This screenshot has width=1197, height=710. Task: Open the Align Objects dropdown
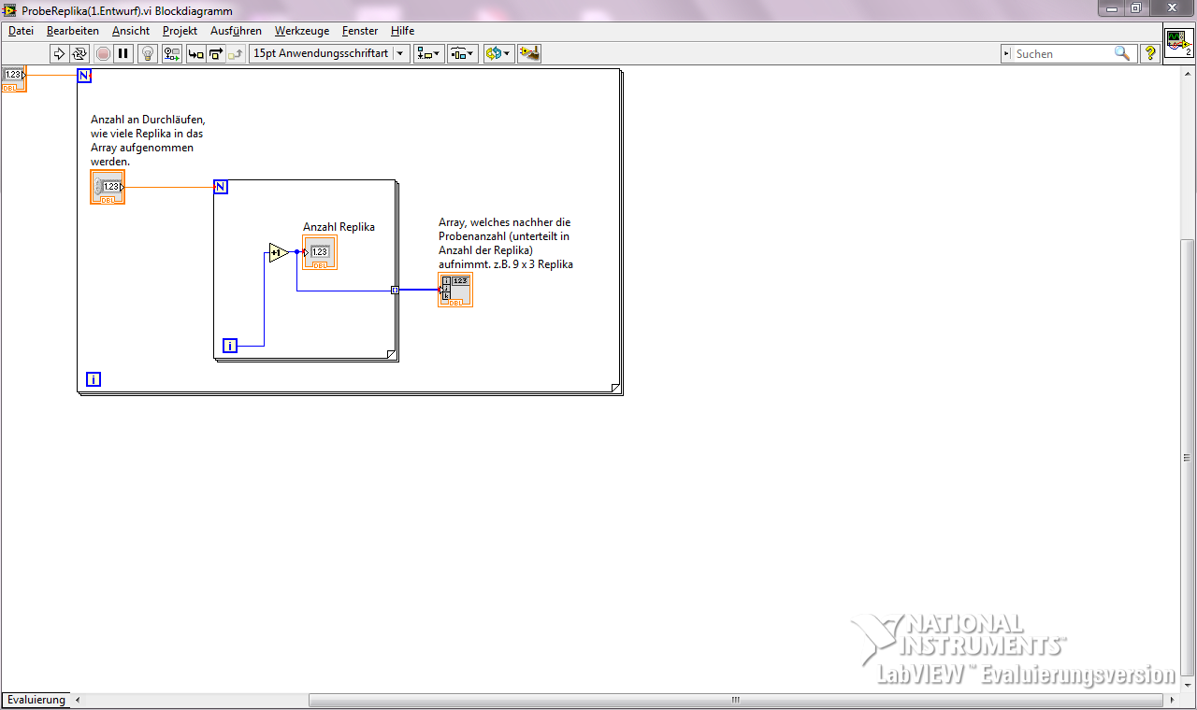(429, 53)
